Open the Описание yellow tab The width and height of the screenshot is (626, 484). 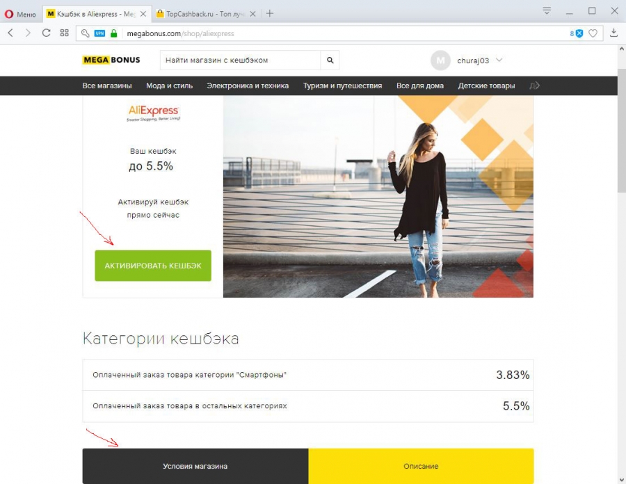pos(421,466)
